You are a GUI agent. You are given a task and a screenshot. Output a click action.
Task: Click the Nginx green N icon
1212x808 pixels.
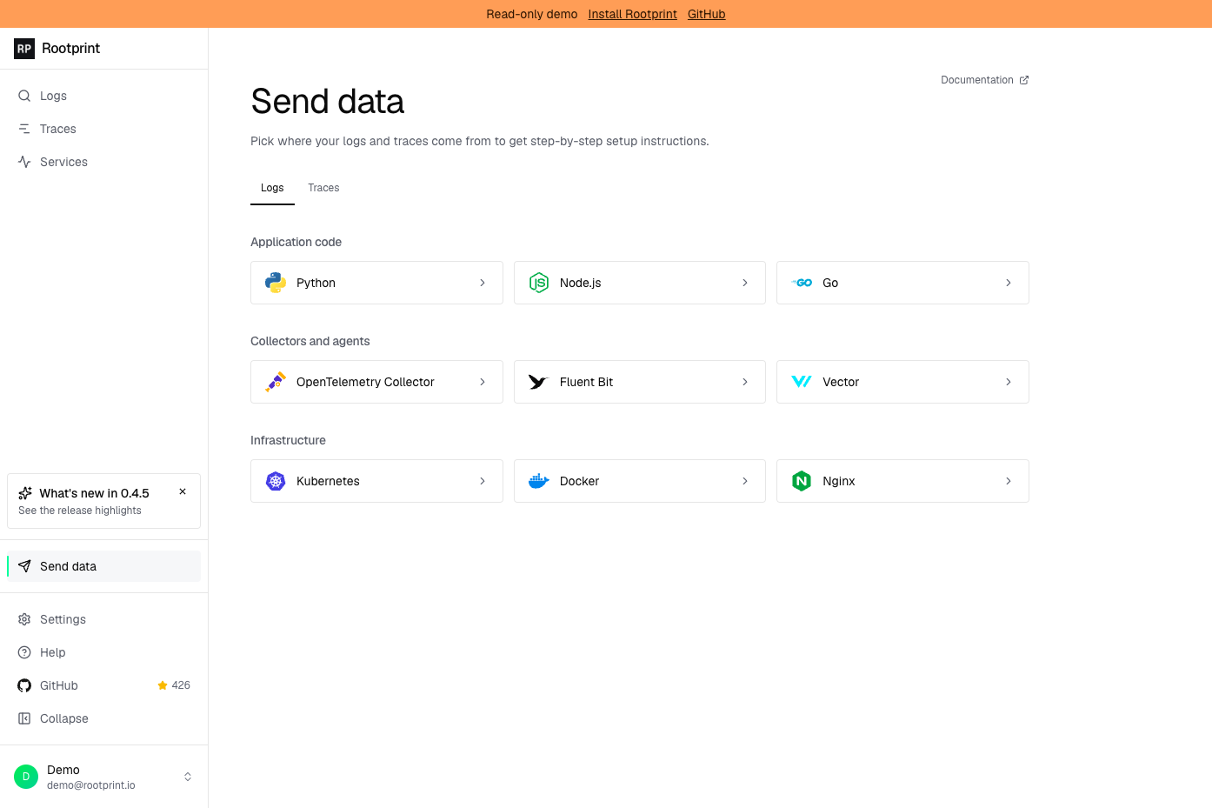tap(802, 481)
